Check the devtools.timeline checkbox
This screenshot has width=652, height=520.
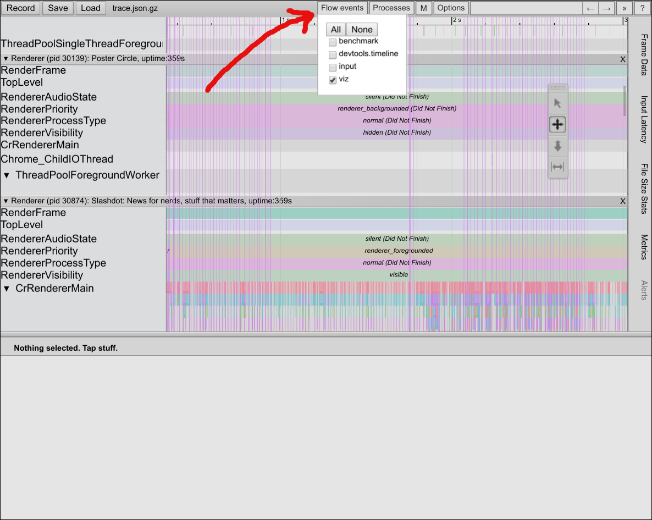tap(333, 55)
